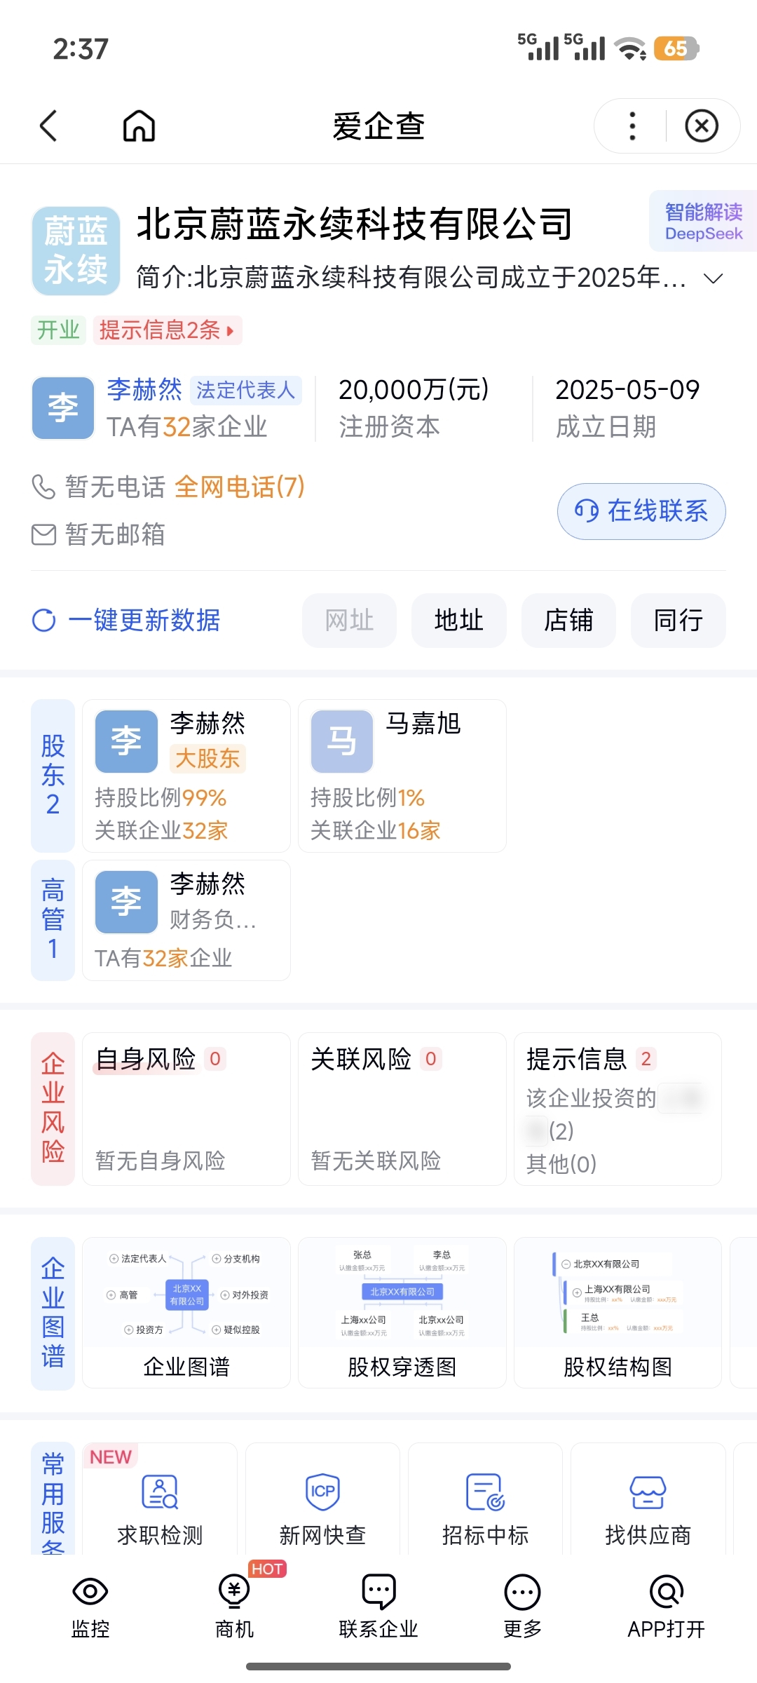Open the 股权穿透图 thumbnail
The image size is (757, 1683).
[402, 1313]
